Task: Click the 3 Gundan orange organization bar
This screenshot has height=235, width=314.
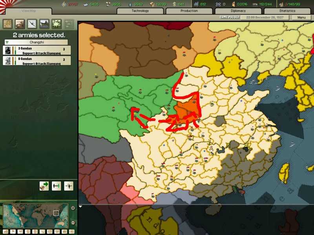Action: coord(13,51)
